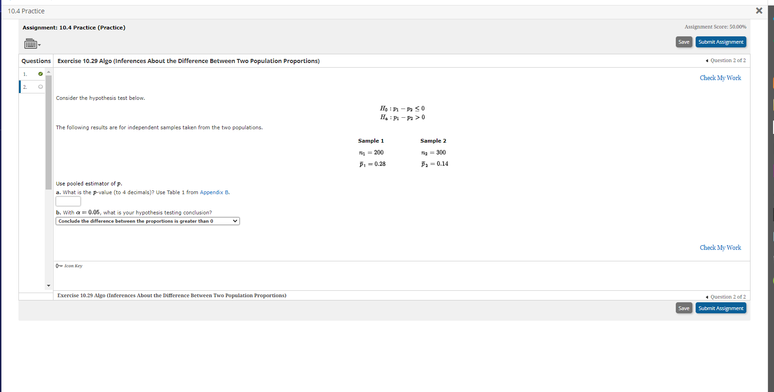The image size is (774, 392).
Task: Click the '10.4 Practice' window title
Action: (x=26, y=11)
